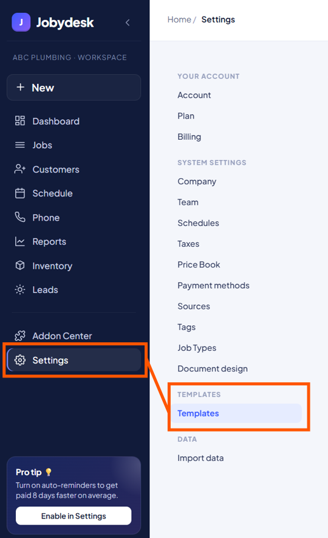Open Inventory via the box icon
Image resolution: width=328 pixels, height=538 pixels.
pyautogui.click(x=20, y=266)
